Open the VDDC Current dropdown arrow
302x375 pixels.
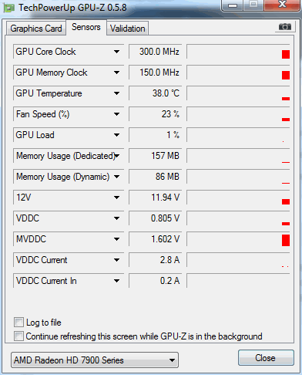click(116, 260)
